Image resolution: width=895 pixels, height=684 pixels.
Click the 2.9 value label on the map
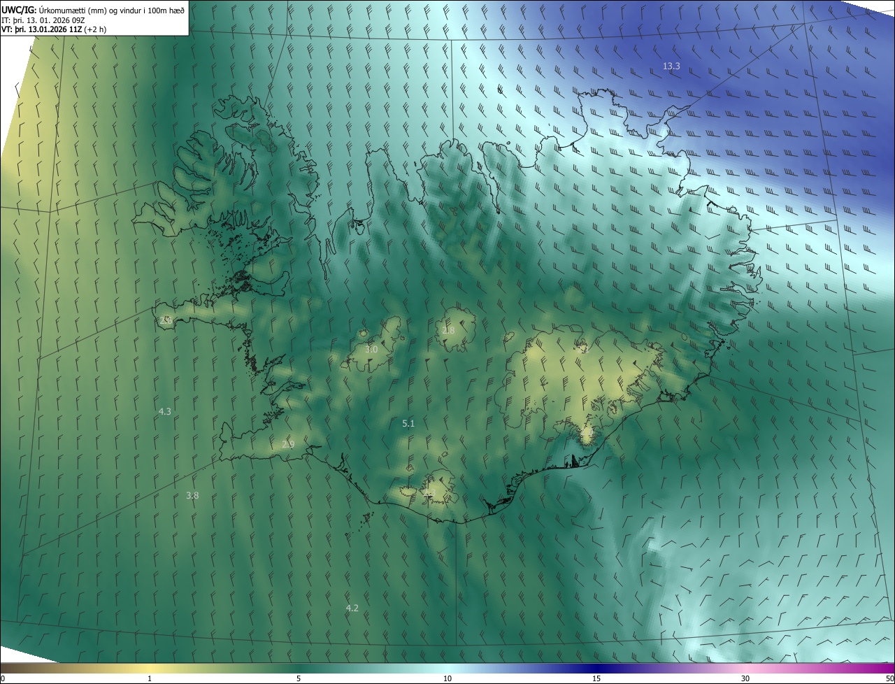[288, 444]
